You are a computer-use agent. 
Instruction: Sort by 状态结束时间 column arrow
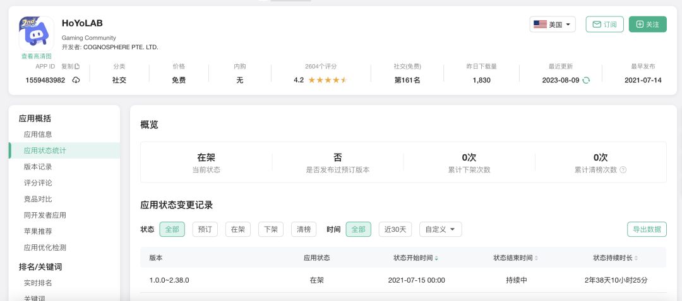pyautogui.click(x=536, y=258)
